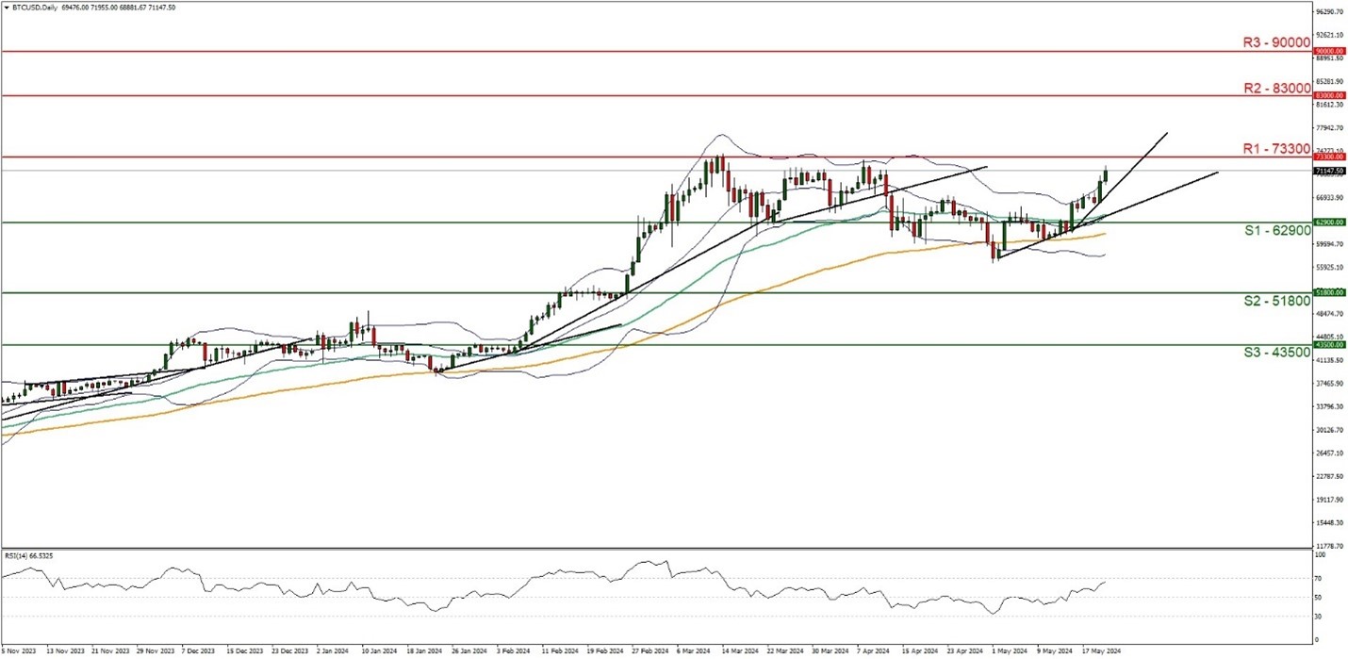Select the R3 - 90000 resistance label
The width and height of the screenshot is (1348, 659).
pos(1276,42)
